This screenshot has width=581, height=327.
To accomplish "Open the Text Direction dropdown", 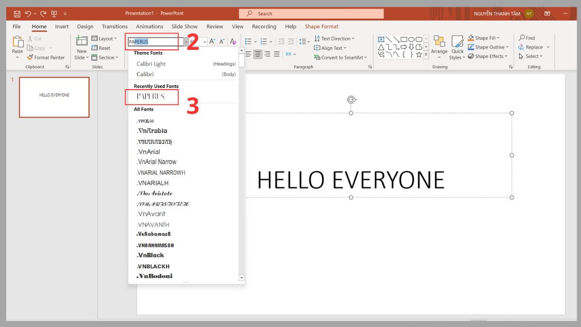I will coord(335,38).
